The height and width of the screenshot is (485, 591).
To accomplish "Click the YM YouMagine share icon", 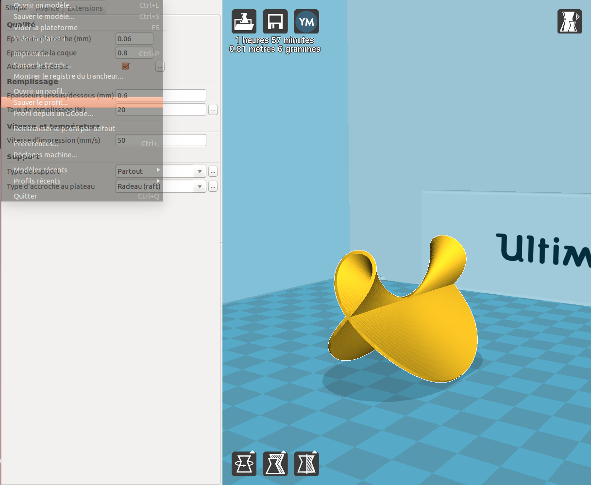I will point(306,21).
